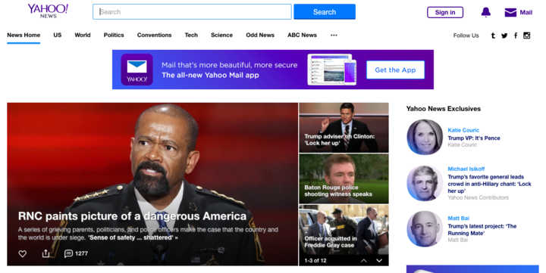Expand more categories via three-dots menu
Viewport: 546px width, 273px height.
[334, 35]
